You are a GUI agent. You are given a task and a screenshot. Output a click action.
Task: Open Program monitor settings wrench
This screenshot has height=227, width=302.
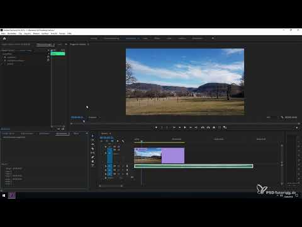(x=282, y=117)
